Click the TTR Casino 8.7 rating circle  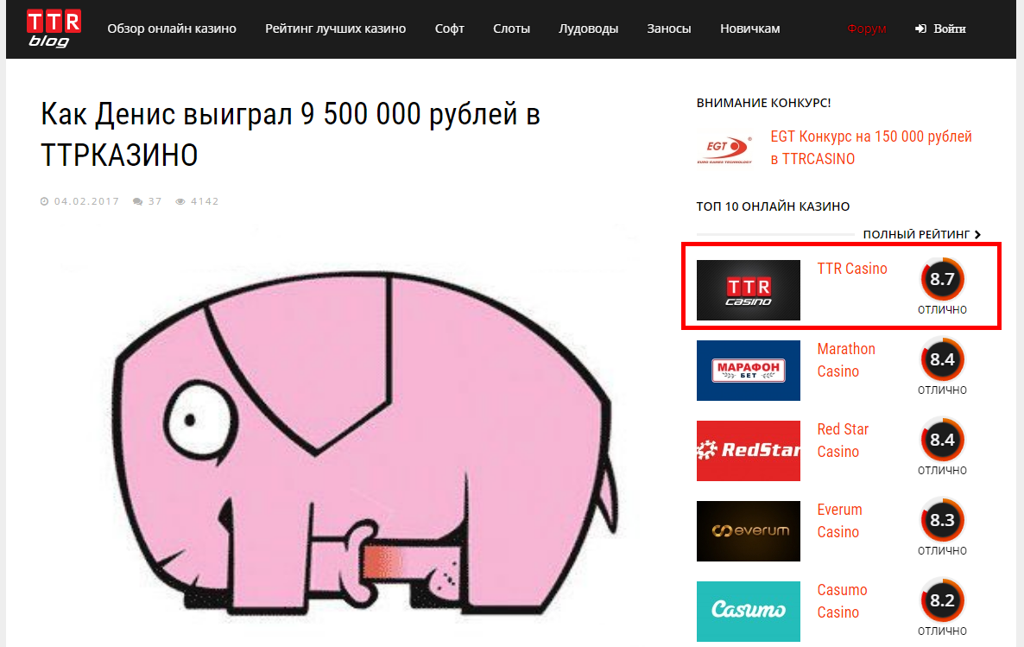click(942, 279)
